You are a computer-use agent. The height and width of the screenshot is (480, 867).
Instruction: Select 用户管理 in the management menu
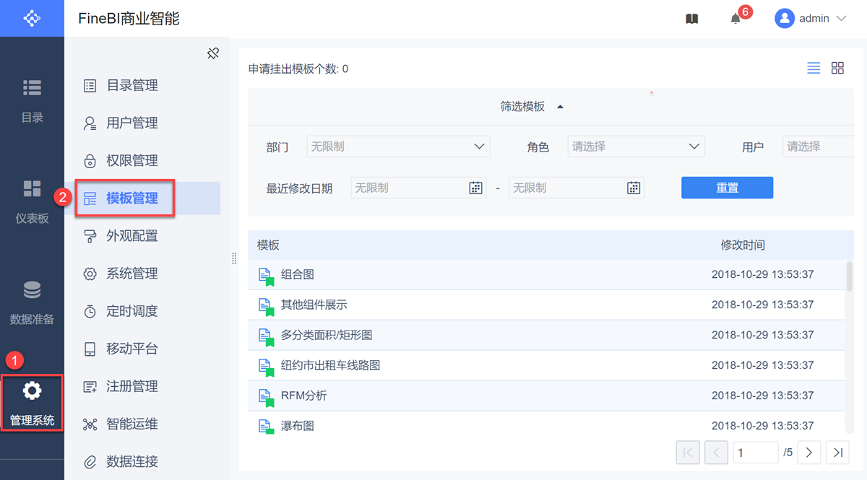[x=131, y=123]
